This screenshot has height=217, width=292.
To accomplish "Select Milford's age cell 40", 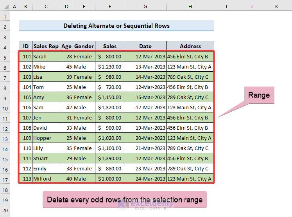I will (x=66, y=179).
